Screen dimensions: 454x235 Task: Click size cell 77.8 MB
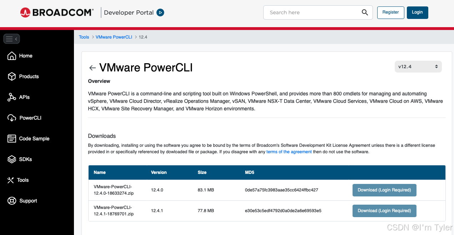coord(206,211)
